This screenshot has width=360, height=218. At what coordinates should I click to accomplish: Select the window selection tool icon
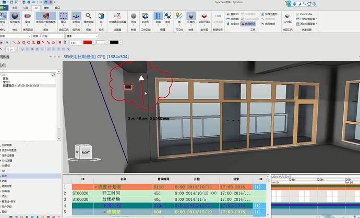pos(63,17)
